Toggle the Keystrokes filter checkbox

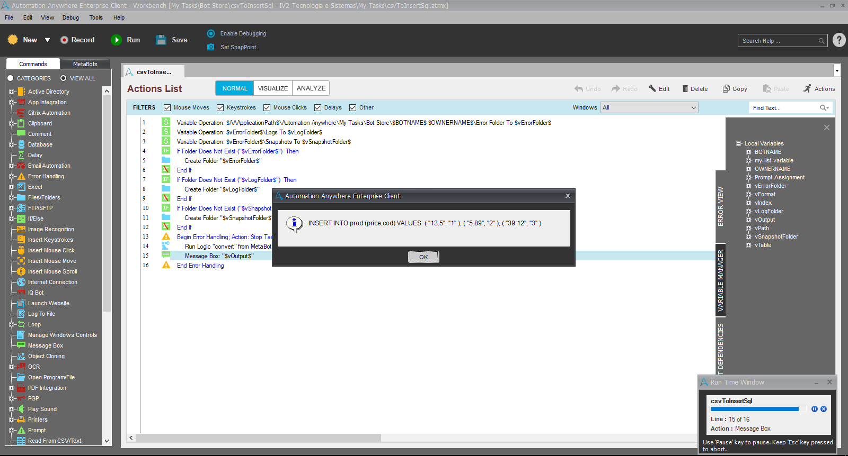click(220, 108)
